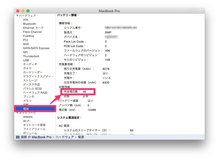Zoom the window with green button

tap(28, 11)
